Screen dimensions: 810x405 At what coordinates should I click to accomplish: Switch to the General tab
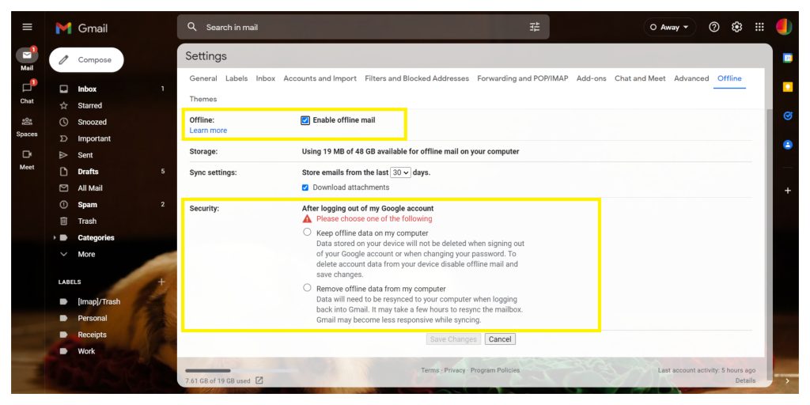(203, 78)
